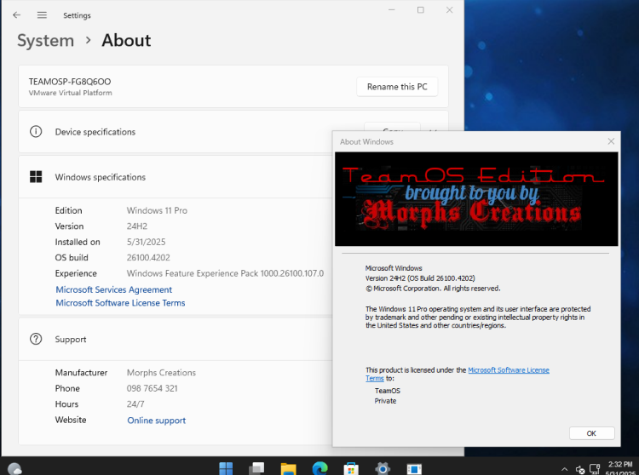Launch Microsoft Edge from the taskbar
The height and width of the screenshot is (475, 639).
(x=319, y=468)
